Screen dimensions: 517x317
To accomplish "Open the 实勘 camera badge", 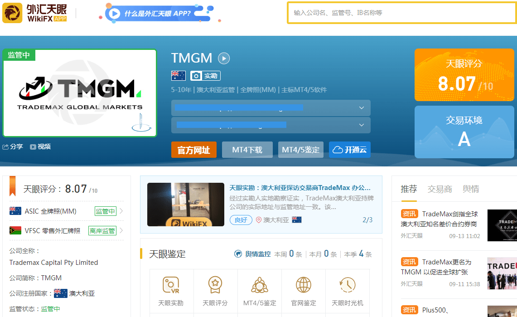I will [x=205, y=76].
